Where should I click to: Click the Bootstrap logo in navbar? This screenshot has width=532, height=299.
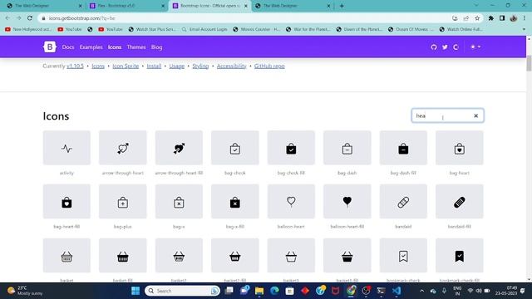click(50, 47)
